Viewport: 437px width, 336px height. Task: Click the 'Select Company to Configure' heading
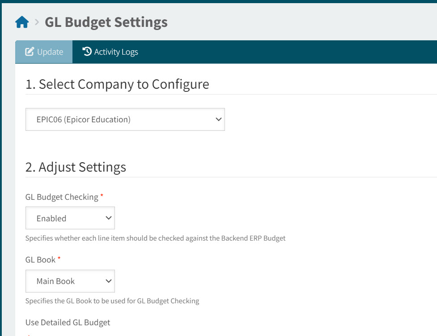coord(117,84)
